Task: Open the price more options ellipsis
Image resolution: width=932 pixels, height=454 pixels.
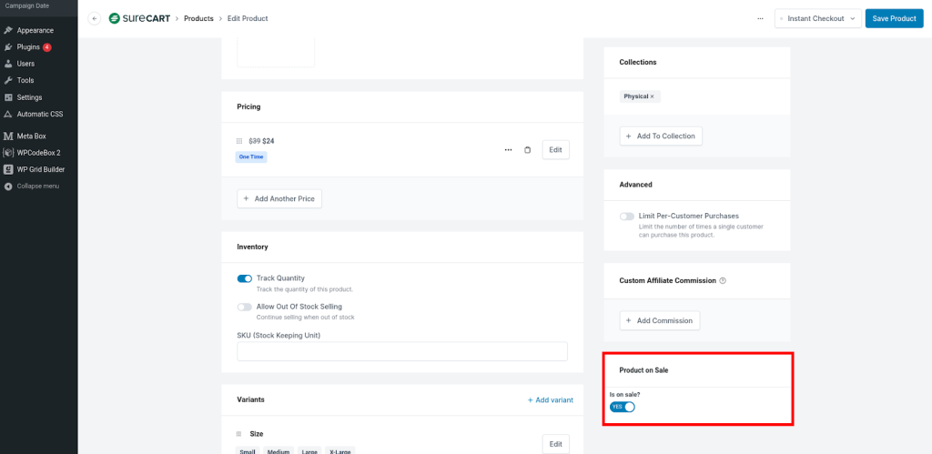Action: (508, 150)
